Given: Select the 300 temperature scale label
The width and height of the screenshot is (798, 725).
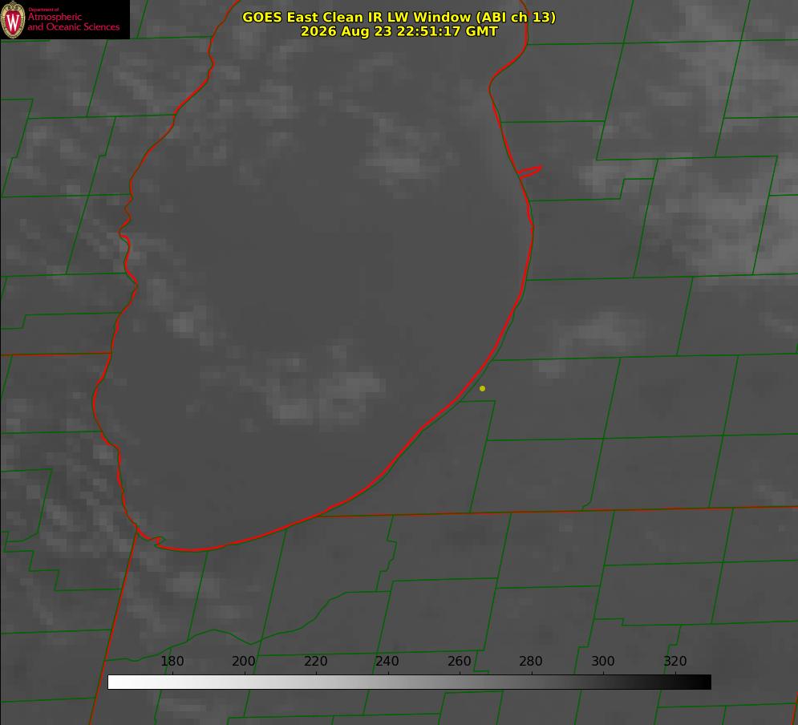Looking at the screenshot, I should 602,661.
